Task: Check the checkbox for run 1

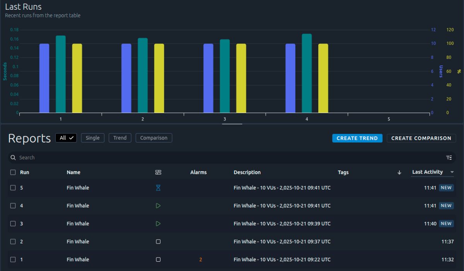Action: [13, 259]
